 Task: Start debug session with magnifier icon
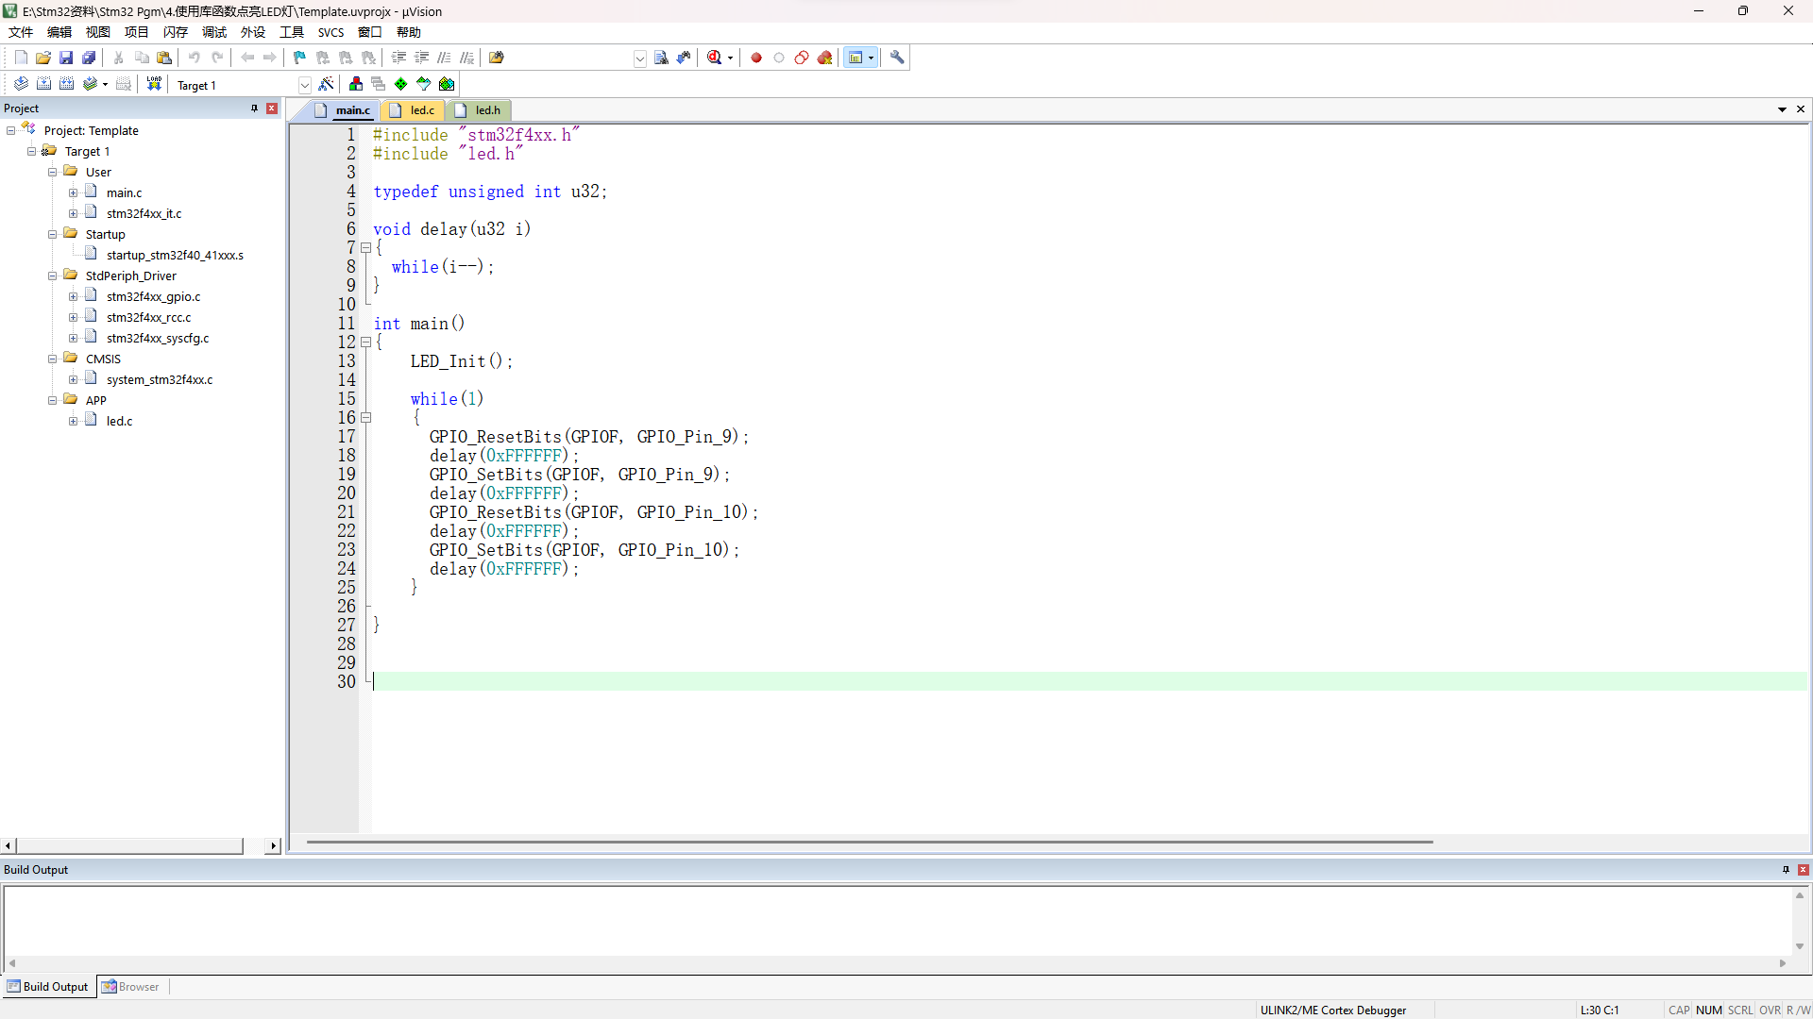click(715, 58)
